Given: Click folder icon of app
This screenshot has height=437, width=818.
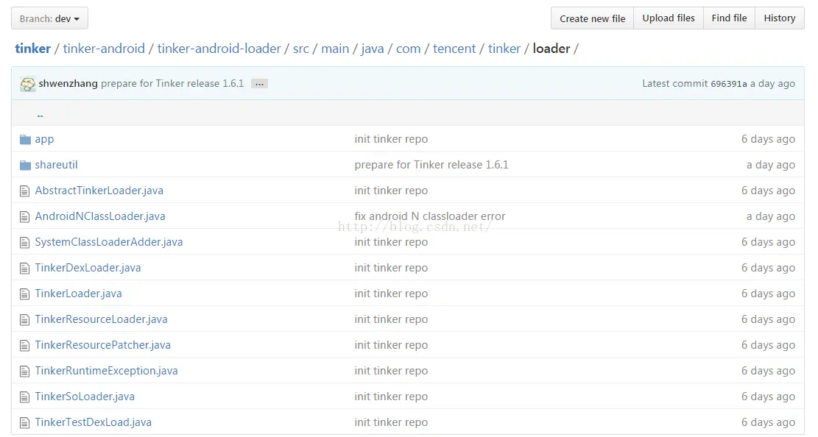Looking at the screenshot, I should tap(25, 139).
